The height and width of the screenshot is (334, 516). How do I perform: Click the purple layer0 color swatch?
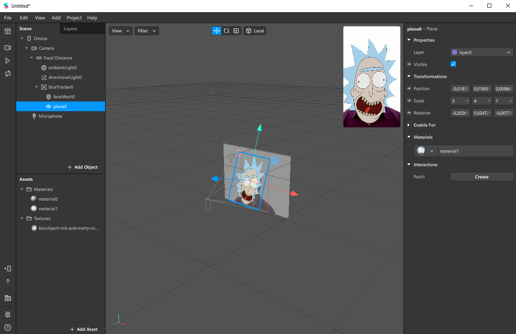455,52
